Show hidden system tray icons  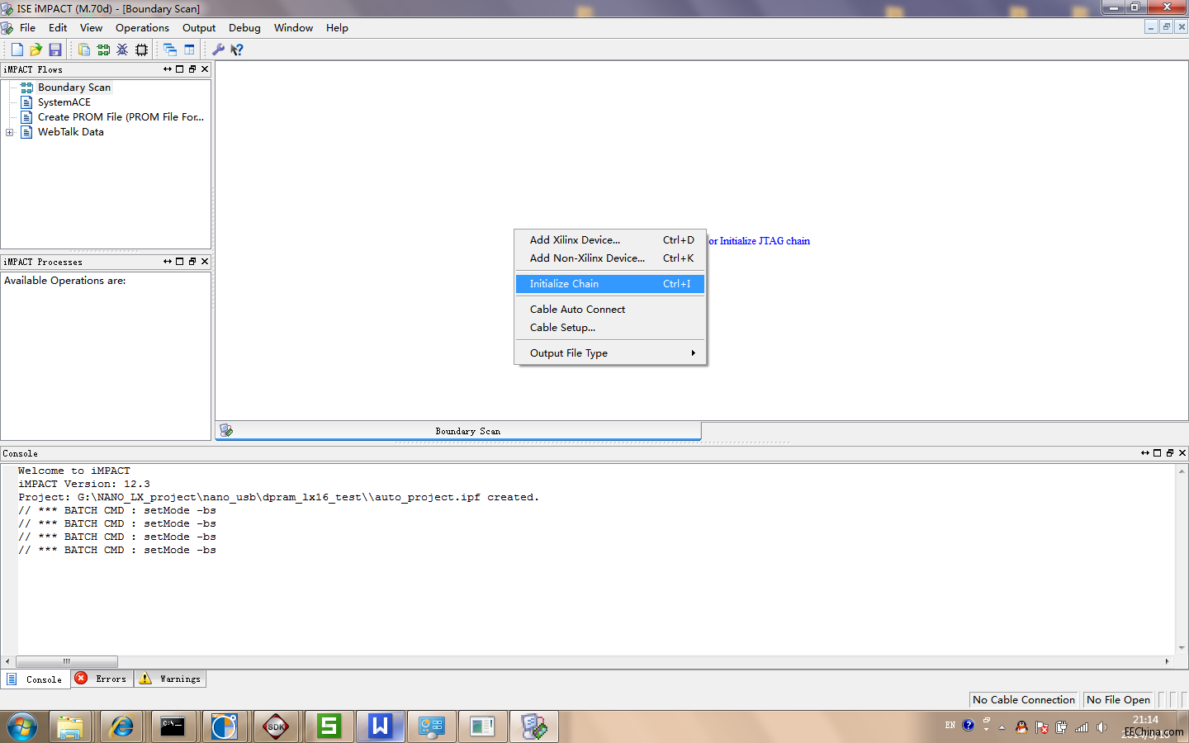point(1002,728)
